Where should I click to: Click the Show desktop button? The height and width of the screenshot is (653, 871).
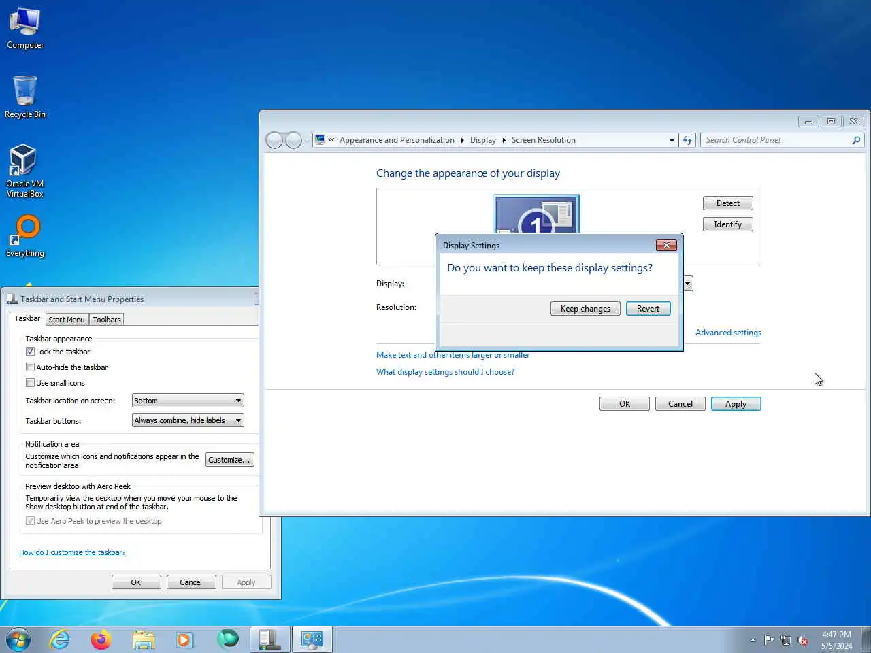pos(866,639)
